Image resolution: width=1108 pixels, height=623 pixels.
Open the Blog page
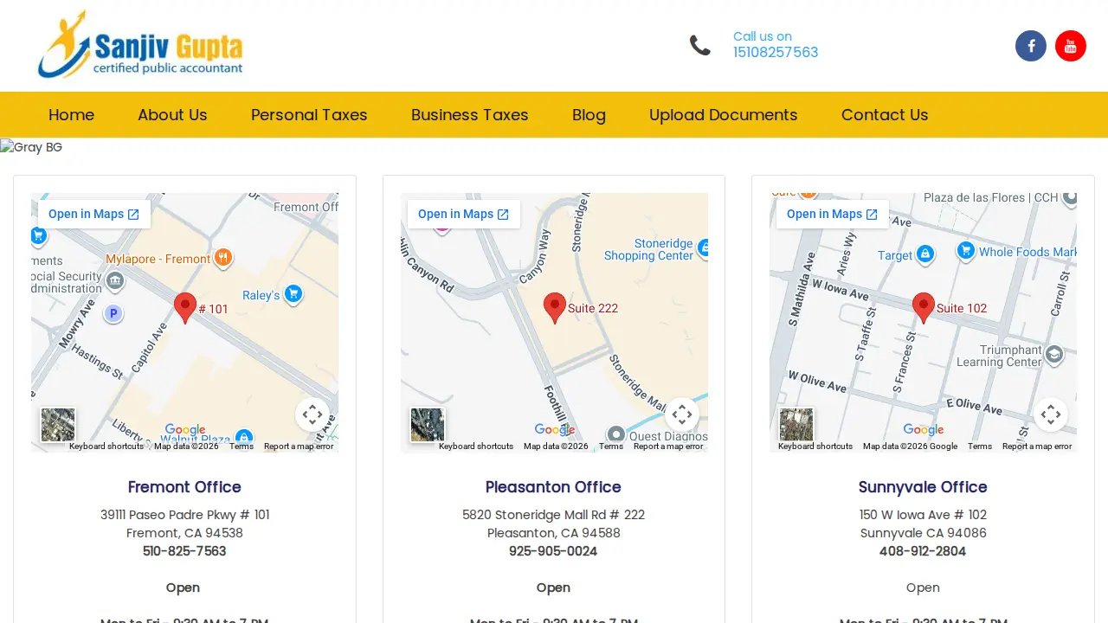tap(589, 115)
